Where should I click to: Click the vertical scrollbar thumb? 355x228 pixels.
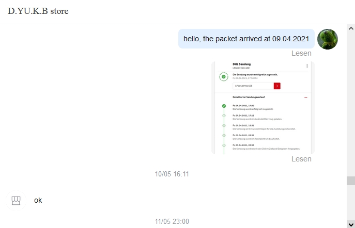coord(351,181)
